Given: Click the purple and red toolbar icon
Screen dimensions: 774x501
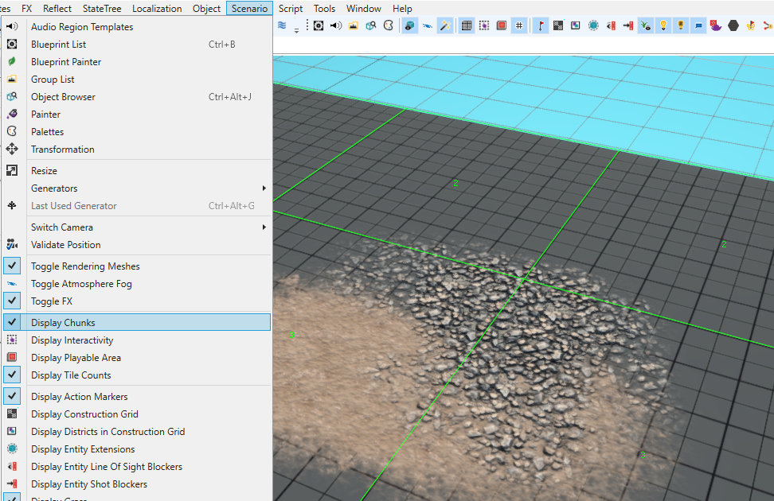Looking at the screenshot, I should tap(716, 25).
